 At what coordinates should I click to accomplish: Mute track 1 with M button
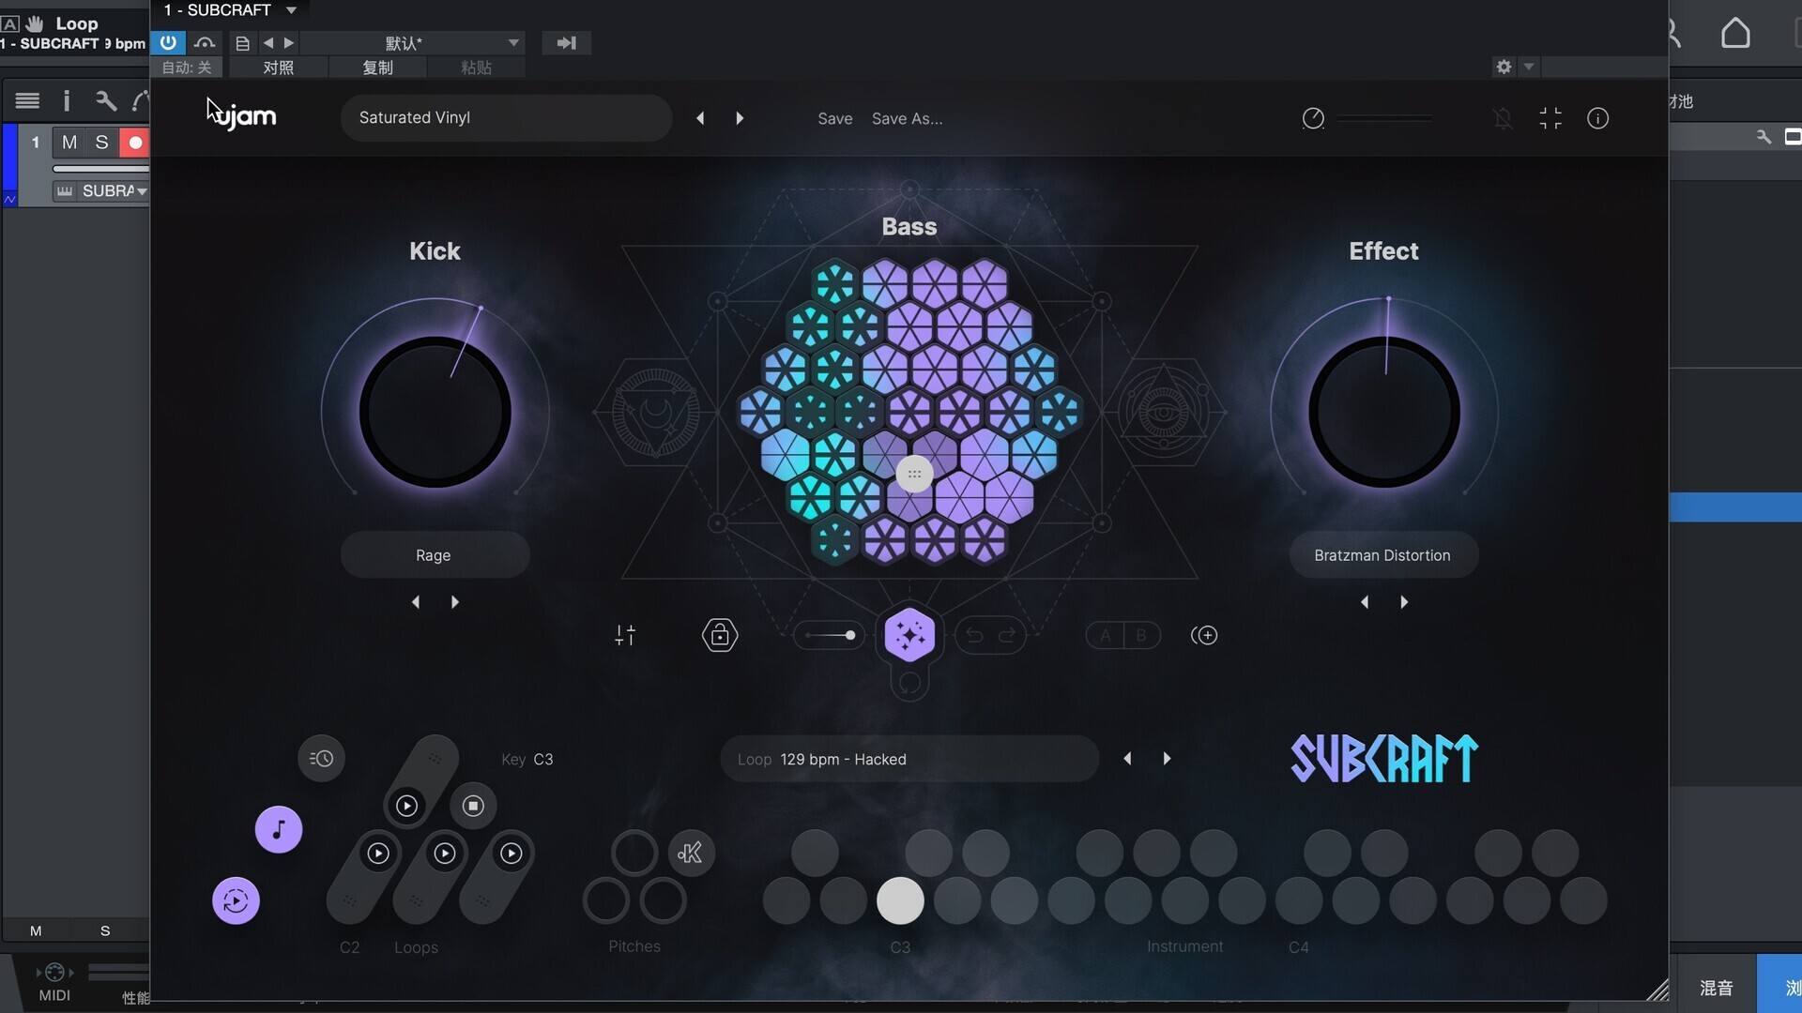coord(69,143)
